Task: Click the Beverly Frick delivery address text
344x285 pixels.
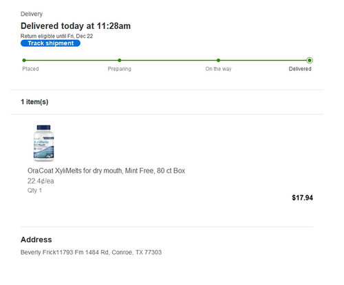Action: tap(91, 253)
